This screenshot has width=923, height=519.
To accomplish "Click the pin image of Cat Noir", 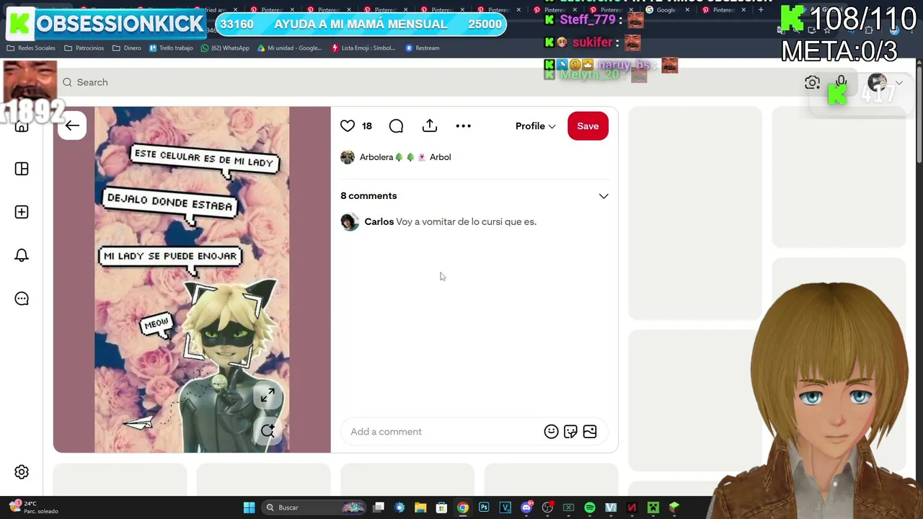I will pos(192,280).
